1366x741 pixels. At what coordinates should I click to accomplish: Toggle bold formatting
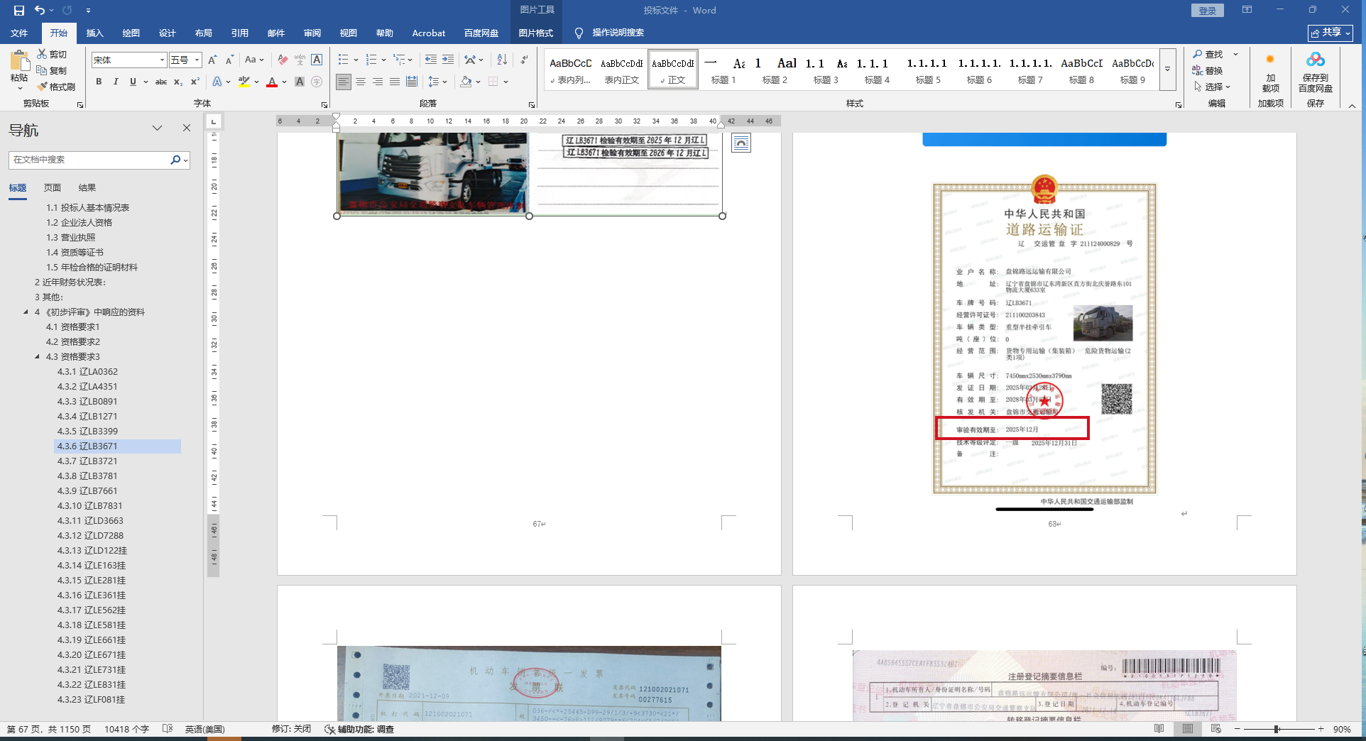click(x=99, y=82)
